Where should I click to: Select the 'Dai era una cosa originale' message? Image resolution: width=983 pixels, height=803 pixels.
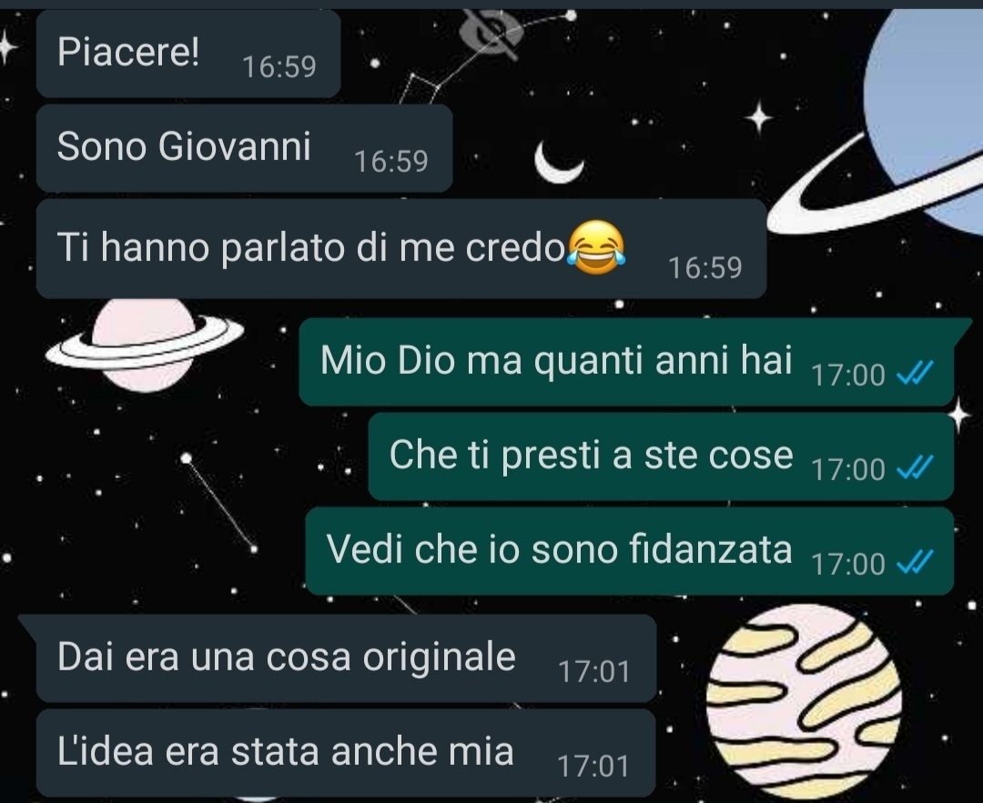coord(346,658)
